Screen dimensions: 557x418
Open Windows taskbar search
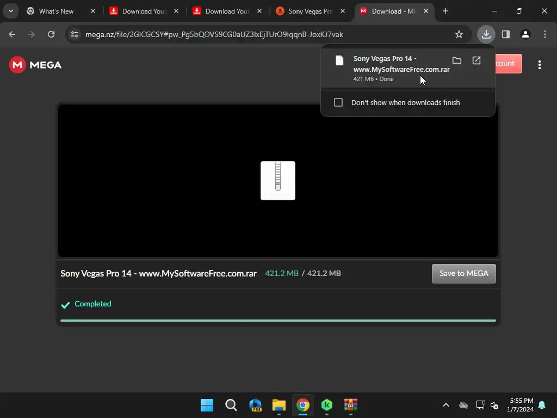231,405
